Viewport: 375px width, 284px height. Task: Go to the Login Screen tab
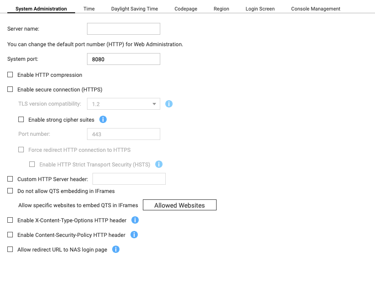tap(260, 9)
